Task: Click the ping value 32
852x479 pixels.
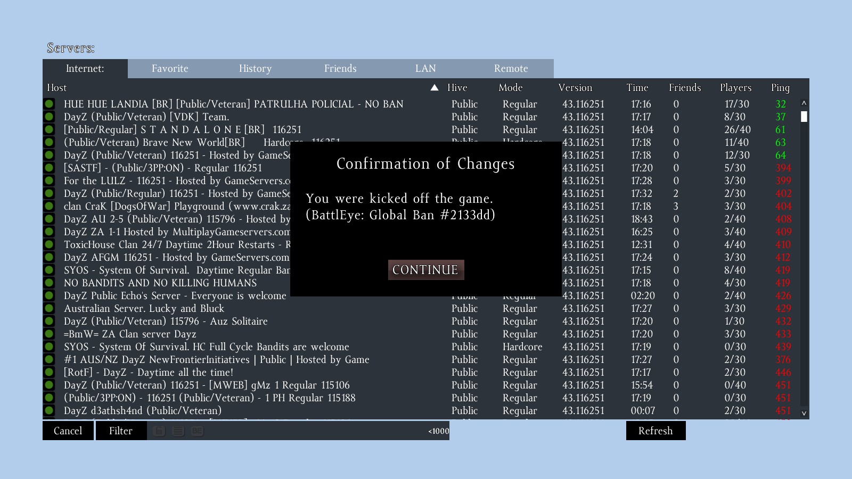Action: [781, 104]
